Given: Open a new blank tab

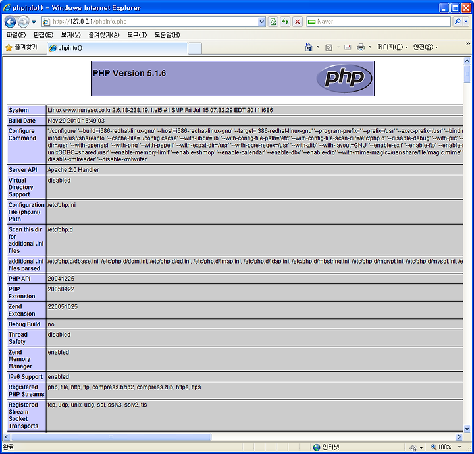Looking at the screenshot, I should [195, 48].
